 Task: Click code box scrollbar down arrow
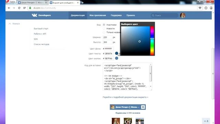(x=151, y=86)
